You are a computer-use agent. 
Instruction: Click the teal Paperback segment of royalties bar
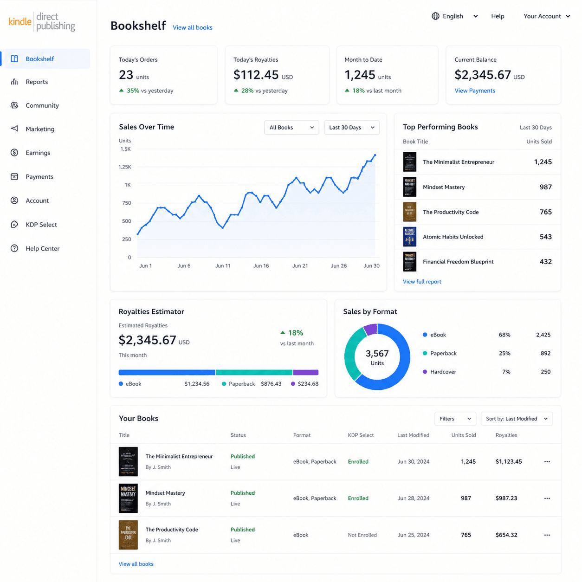coord(254,372)
